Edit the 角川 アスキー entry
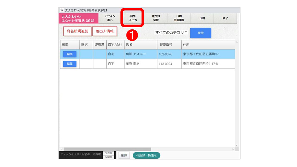297x167 pixels. [x=69, y=54]
